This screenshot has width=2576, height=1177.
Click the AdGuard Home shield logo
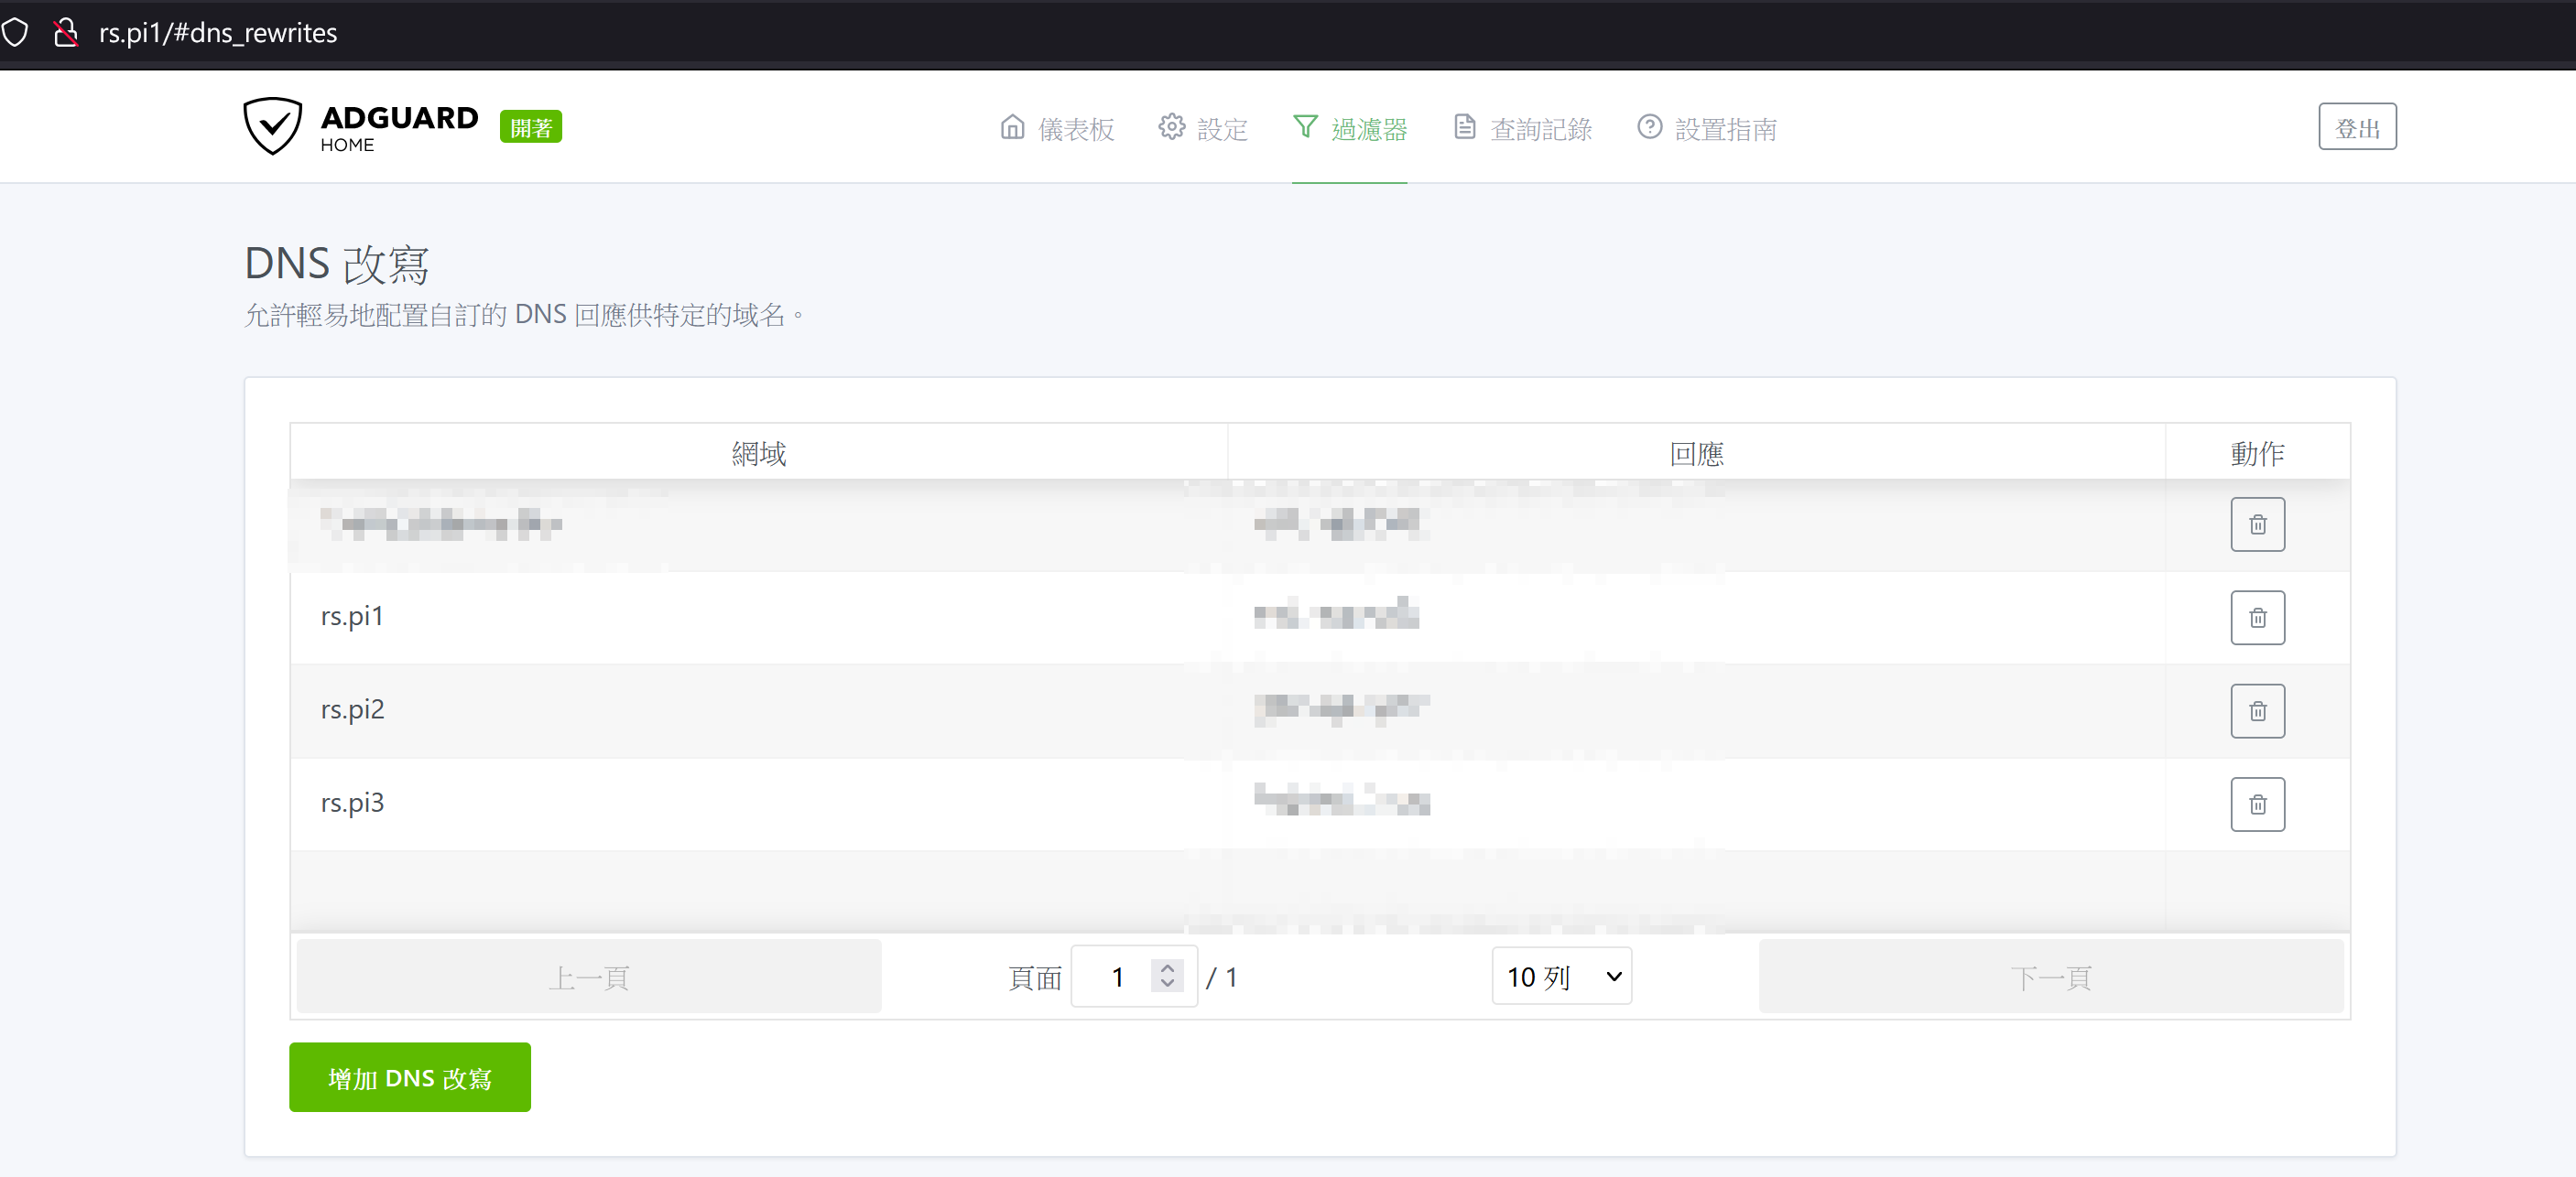point(272,127)
